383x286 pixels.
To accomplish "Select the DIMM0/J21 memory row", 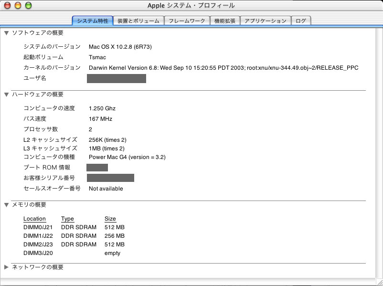I will [74, 227].
